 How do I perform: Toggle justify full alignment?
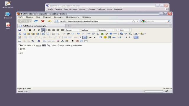[x=62, y=30]
